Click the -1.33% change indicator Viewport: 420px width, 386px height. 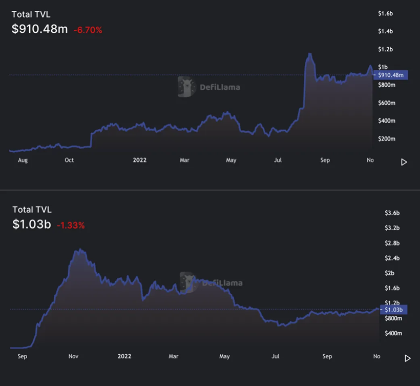[71, 226]
